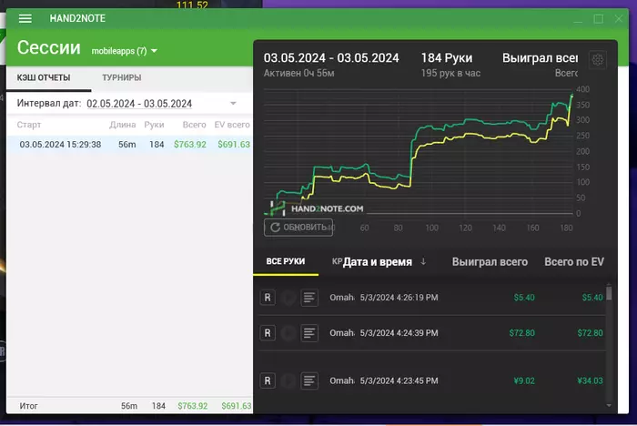This screenshot has width=637, height=426.
Task: Click the $72.80 won amount
Action: 522,333
